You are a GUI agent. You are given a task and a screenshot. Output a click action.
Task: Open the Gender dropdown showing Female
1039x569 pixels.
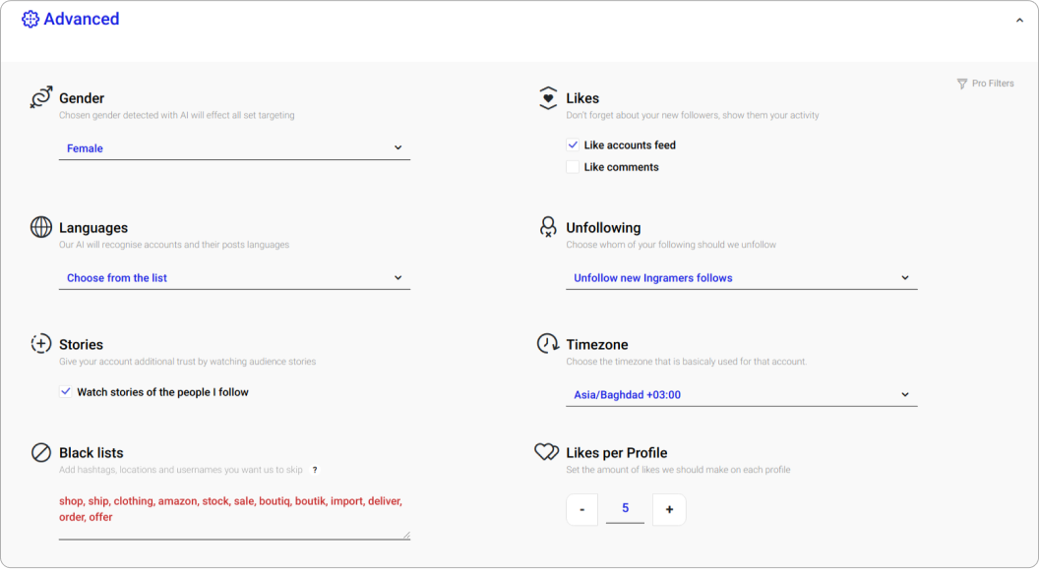234,148
